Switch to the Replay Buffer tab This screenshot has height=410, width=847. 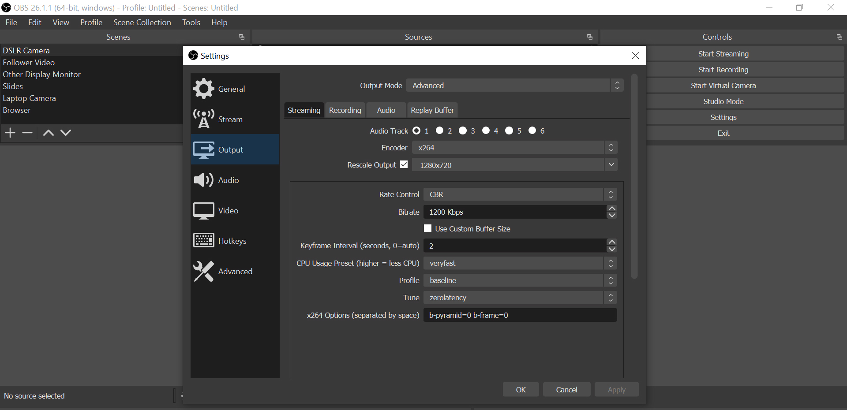coord(432,110)
